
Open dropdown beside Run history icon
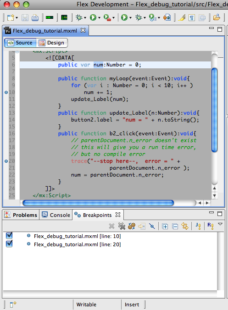[x=159, y=18]
